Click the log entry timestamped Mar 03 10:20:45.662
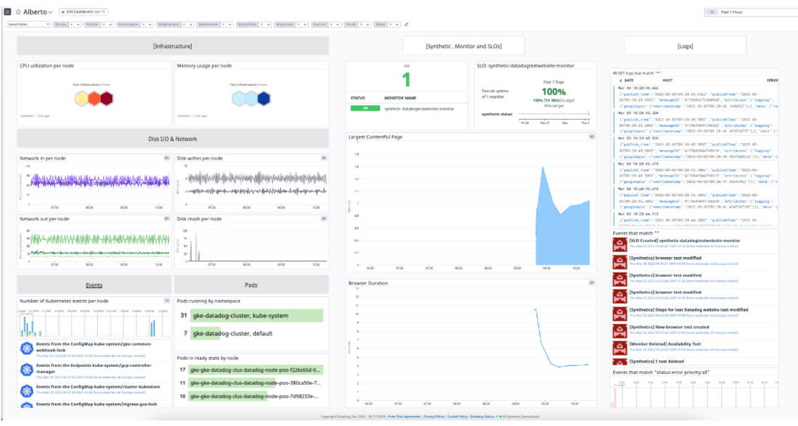The image size is (798, 426). 639,88
